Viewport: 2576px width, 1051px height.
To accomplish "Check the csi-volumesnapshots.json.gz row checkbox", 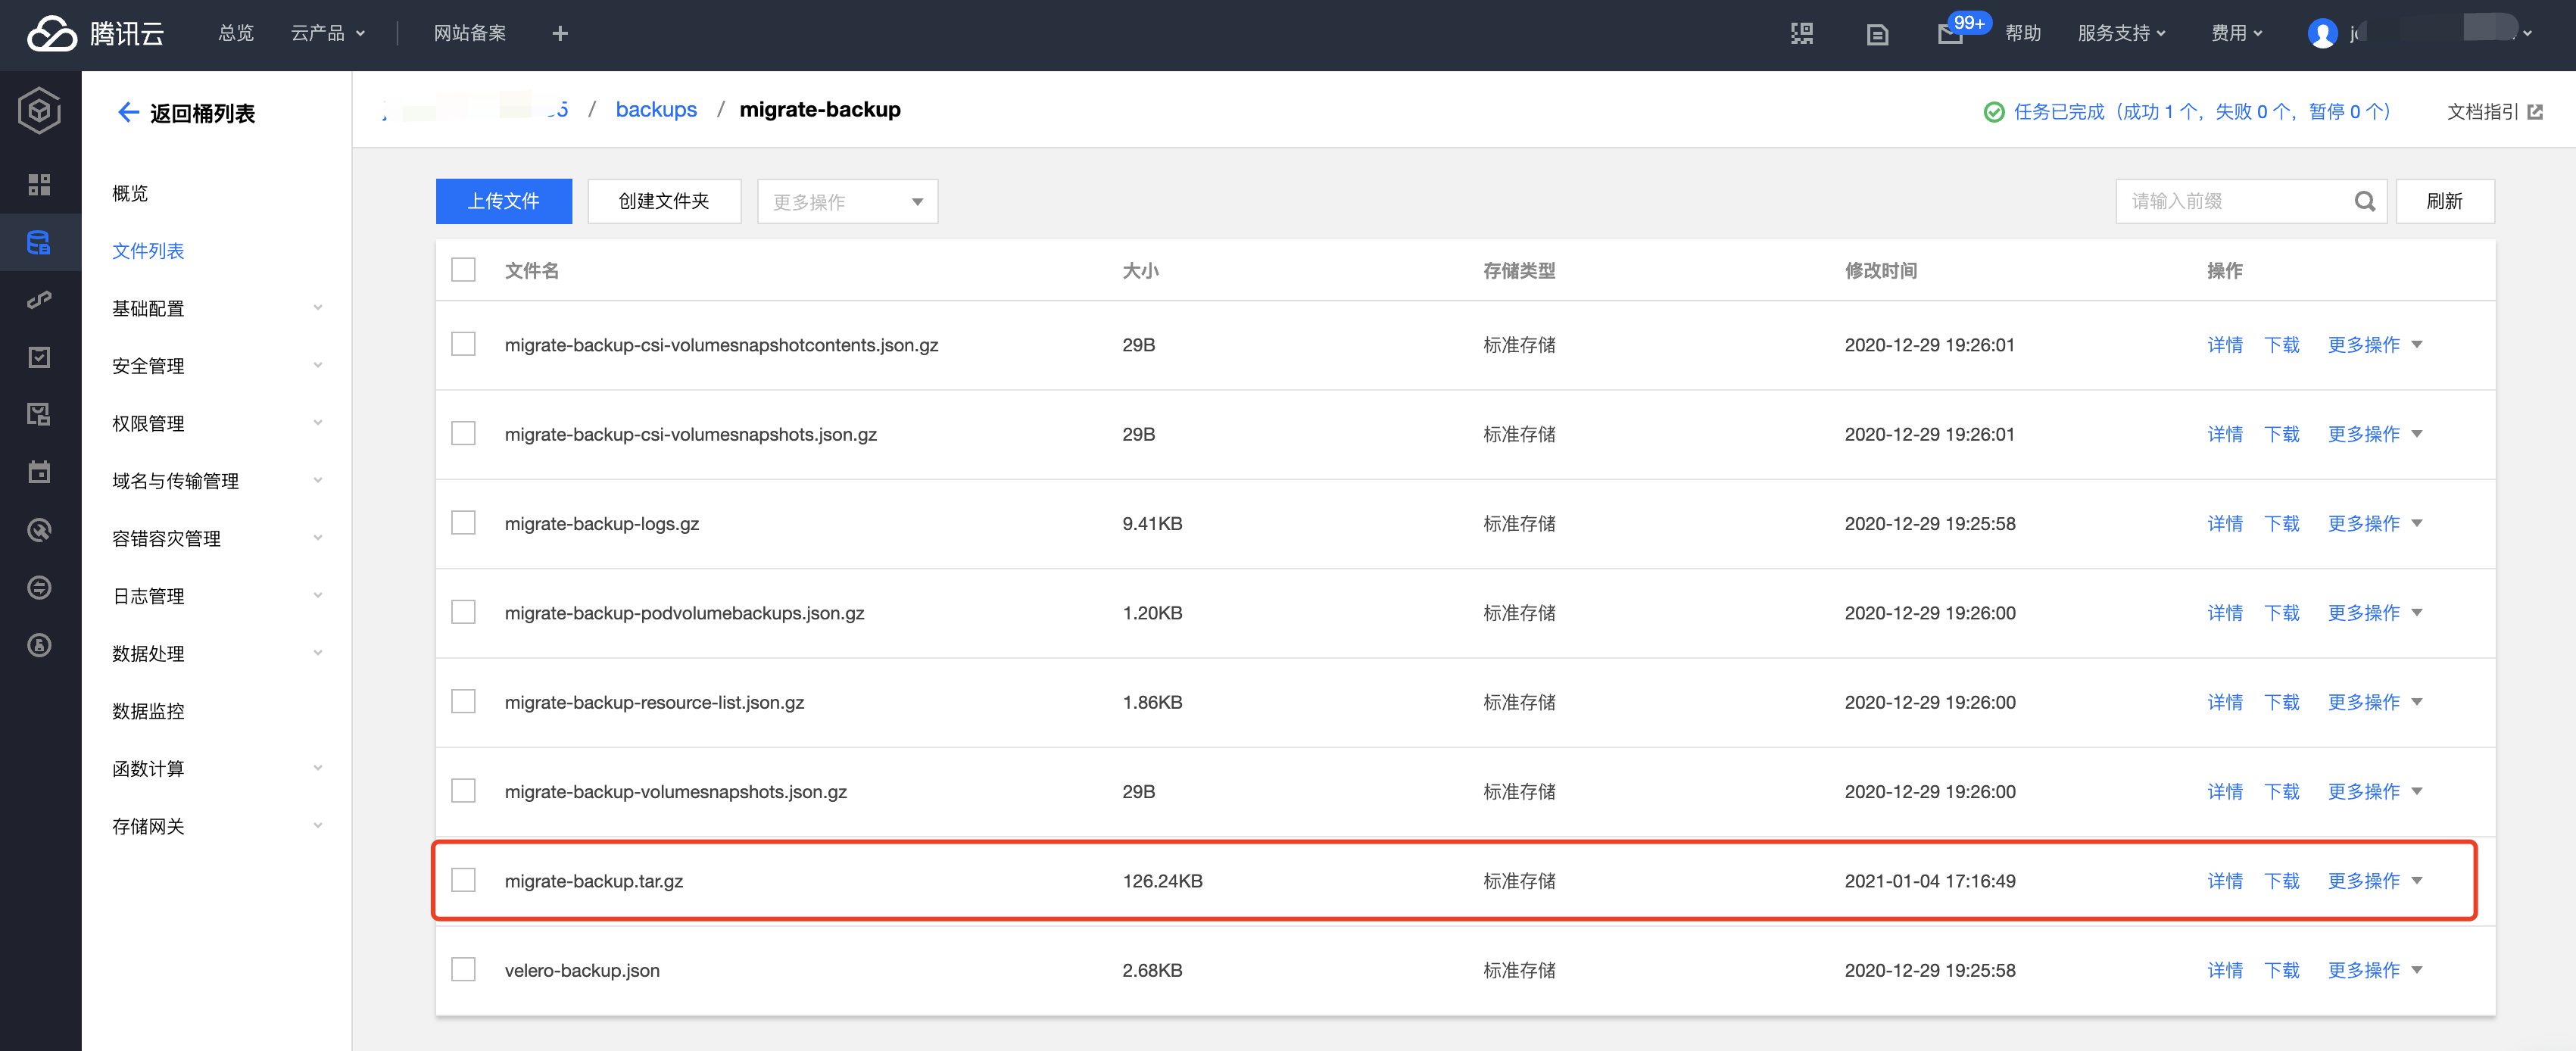I will point(463,433).
